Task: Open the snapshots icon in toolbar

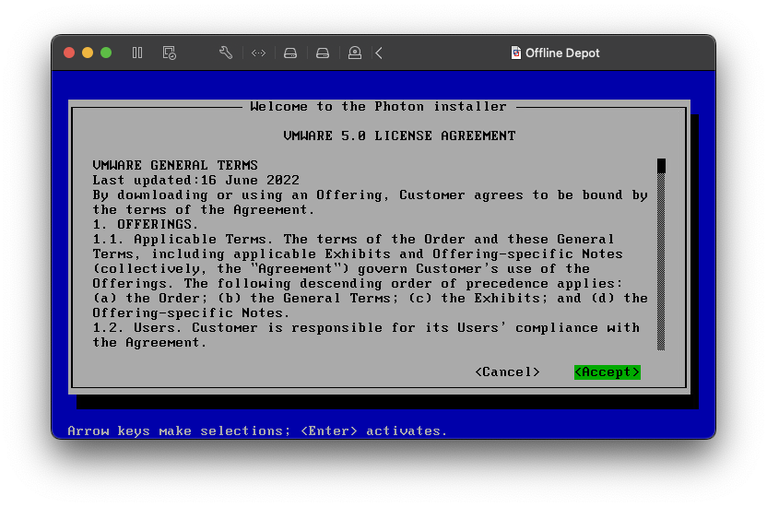Action: 169,53
